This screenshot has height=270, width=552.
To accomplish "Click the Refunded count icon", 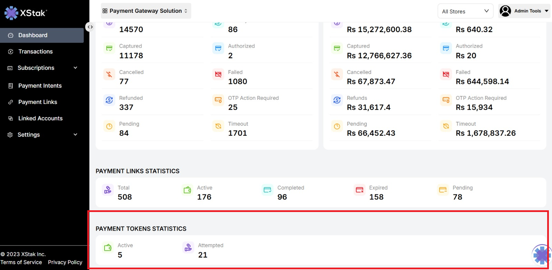I will pyautogui.click(x=109, y=100).
